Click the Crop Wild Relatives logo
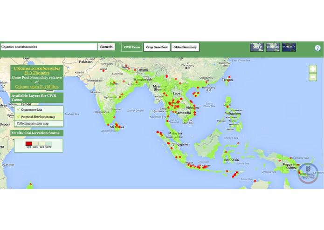Screen dimensions: 324x230 point(308,173)
